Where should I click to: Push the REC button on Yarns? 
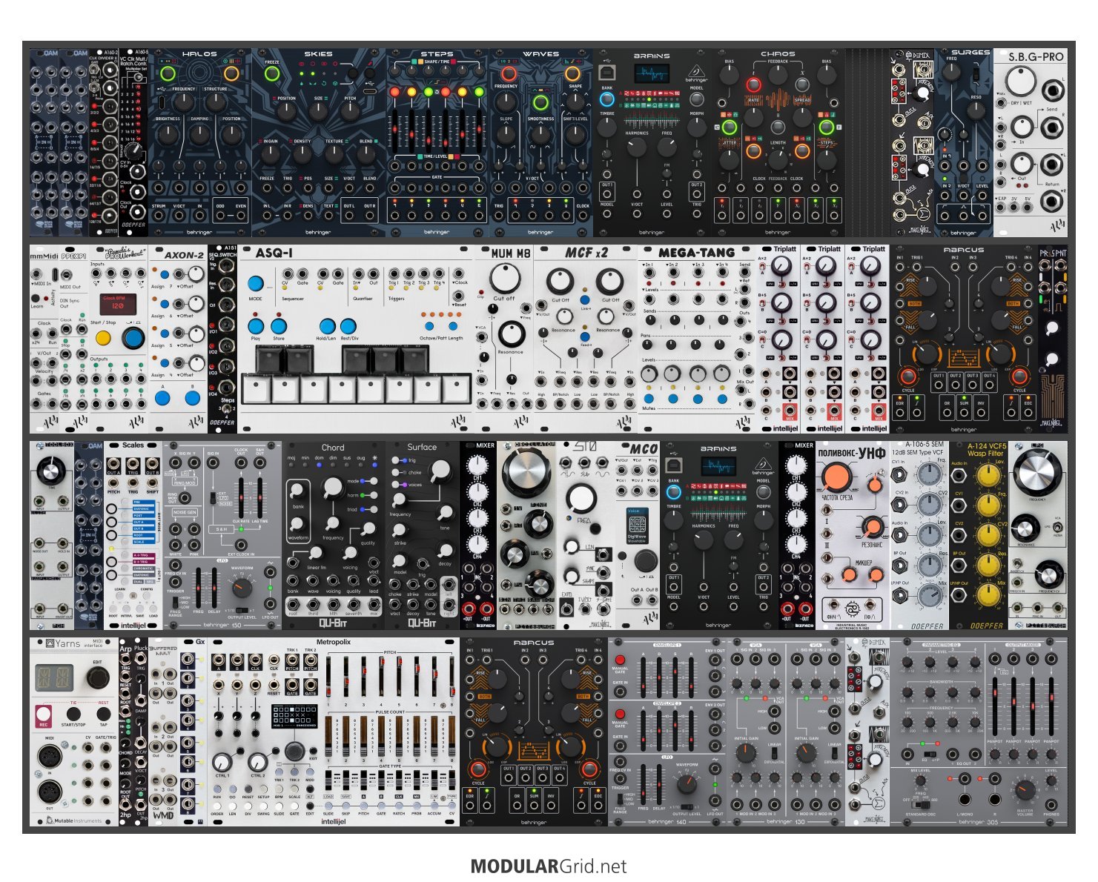point(44,715)
